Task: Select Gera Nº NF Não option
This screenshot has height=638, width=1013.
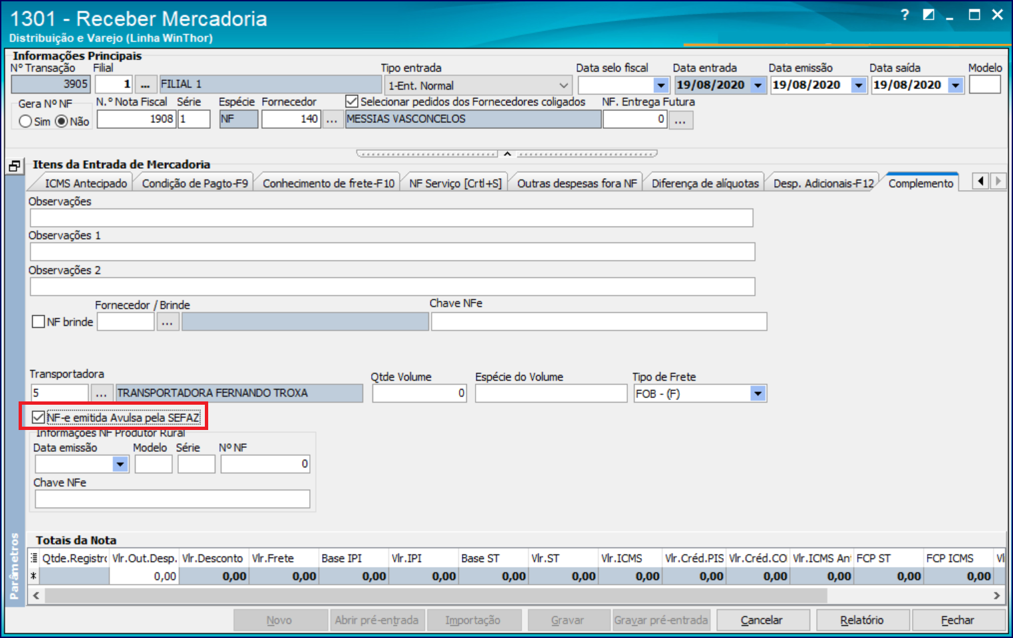Action: (x=61, y=122)
